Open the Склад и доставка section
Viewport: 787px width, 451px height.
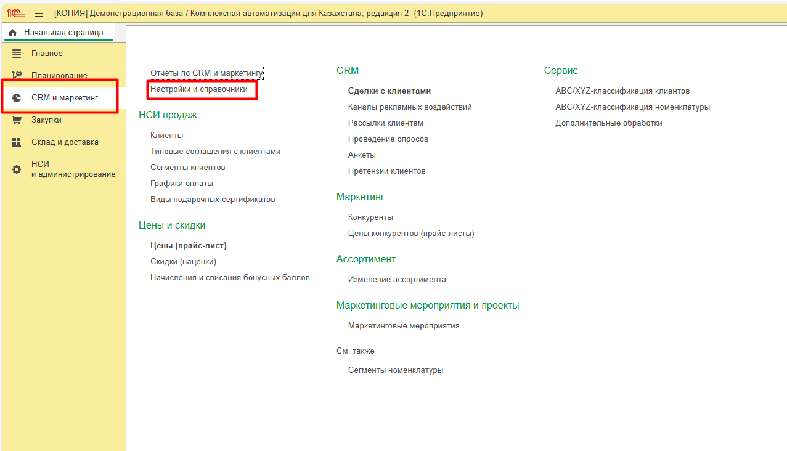tap(65, 142)
